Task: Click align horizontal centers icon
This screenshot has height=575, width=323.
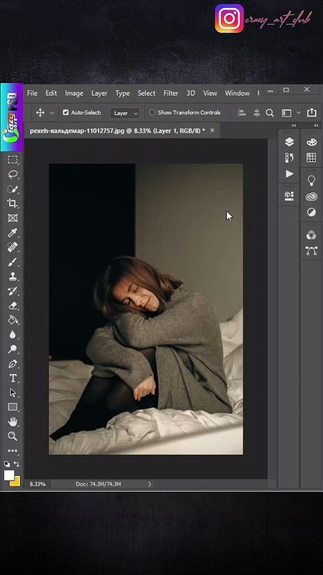Action: click(x=257, y=113)
